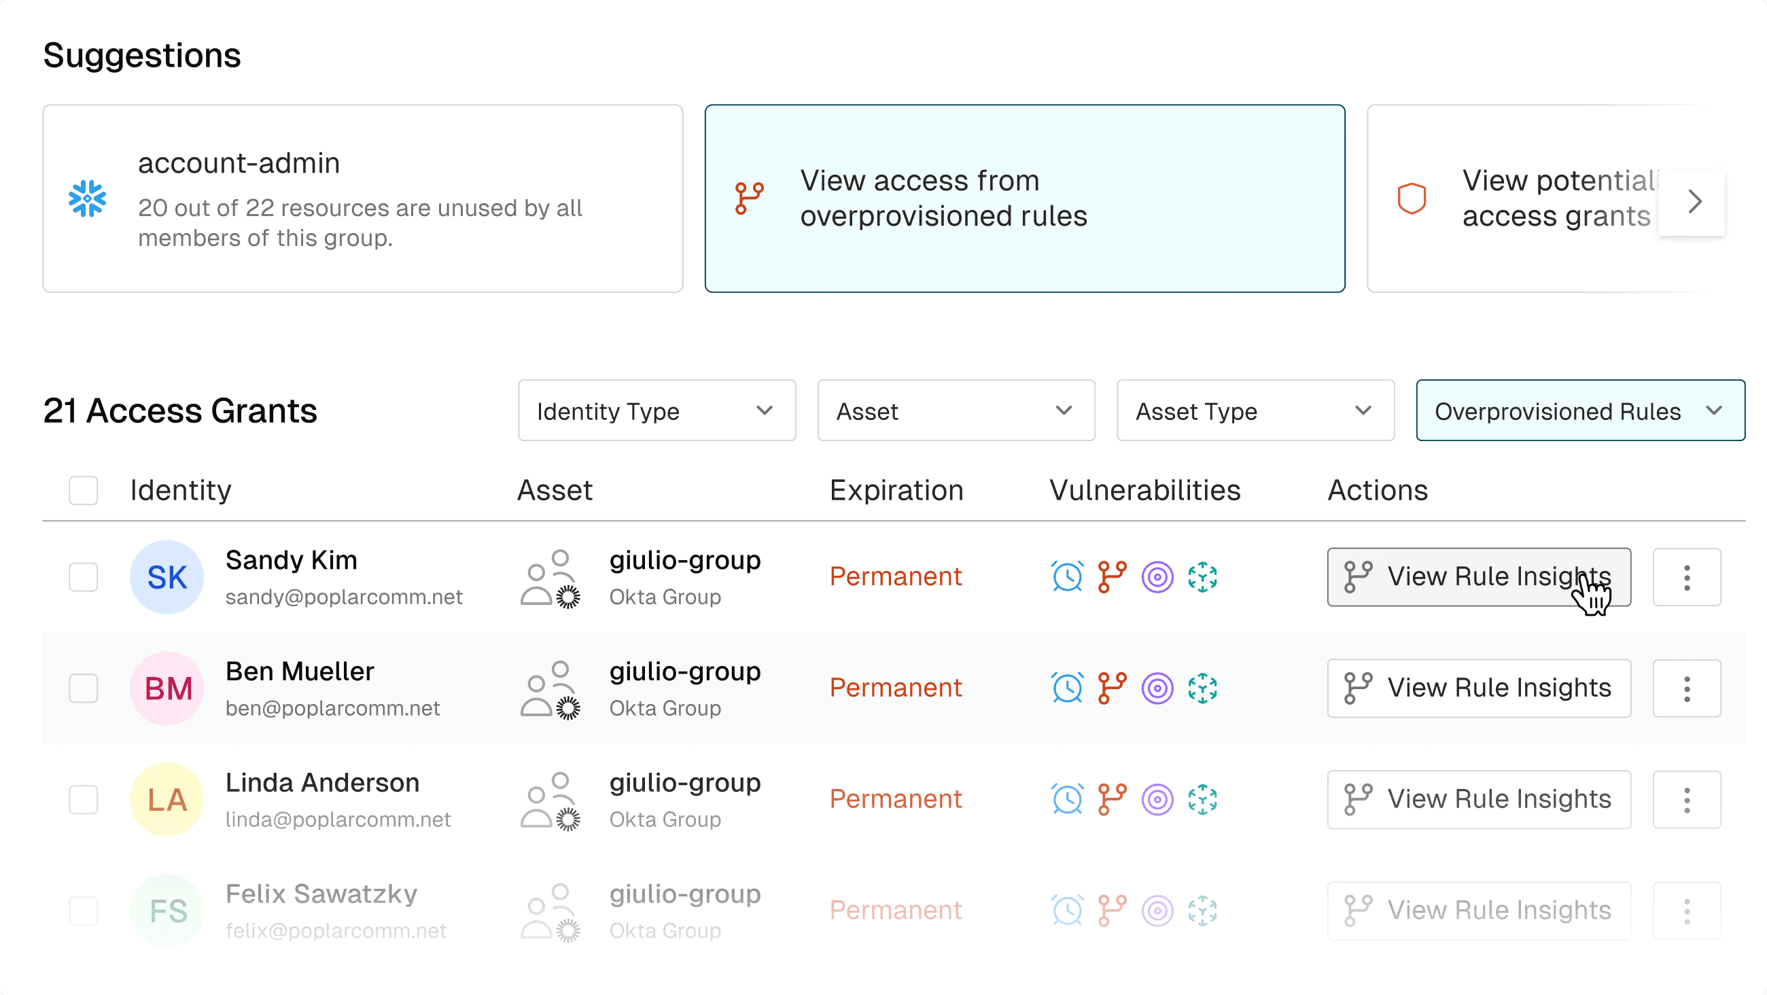Click Okta group icon in Ben Mueller row
The image size is (1767, 995).
click(550, 688)
